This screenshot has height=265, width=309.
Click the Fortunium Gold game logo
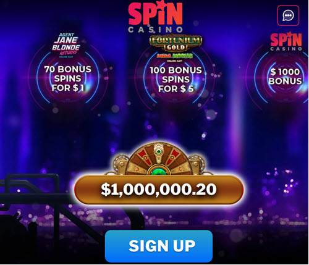pyautogui.click(x=176, y=43)
